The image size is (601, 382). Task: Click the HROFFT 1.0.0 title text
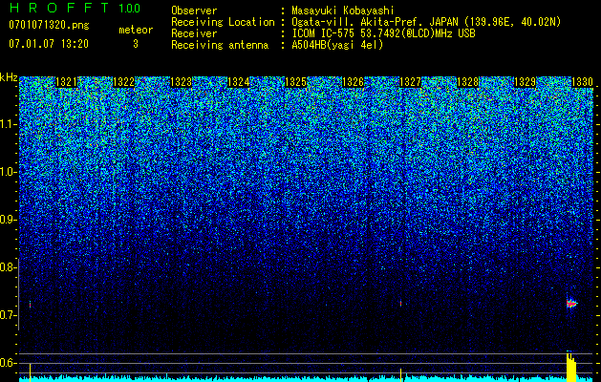pyautogui.click(x=75, y=8)
